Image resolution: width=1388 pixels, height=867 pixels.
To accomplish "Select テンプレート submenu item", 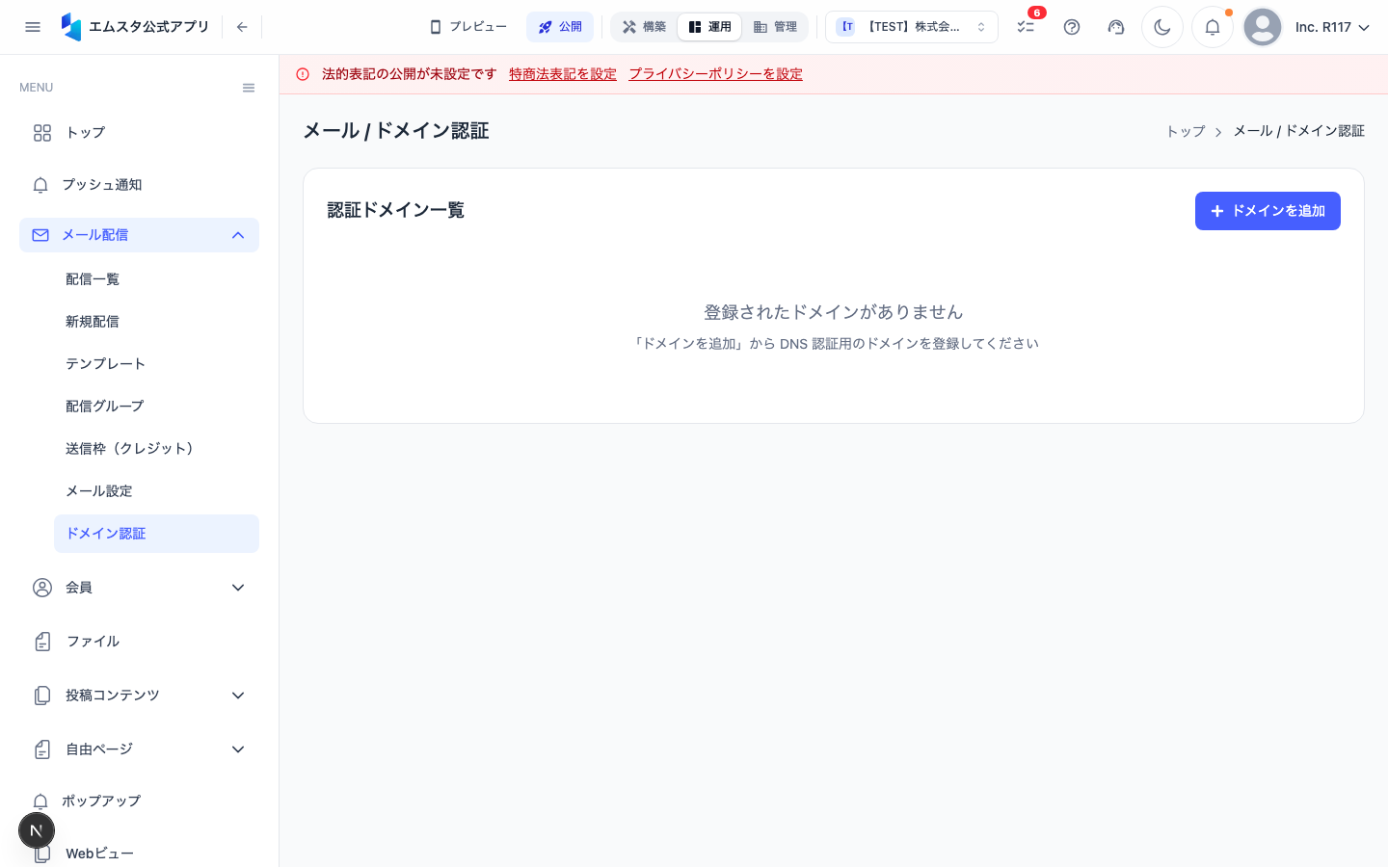I will tap(156, 364).
